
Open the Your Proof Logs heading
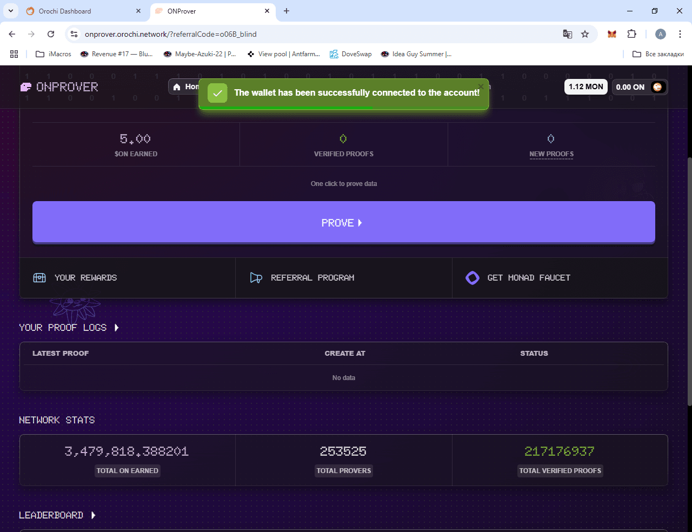click(x=63, y=328)
